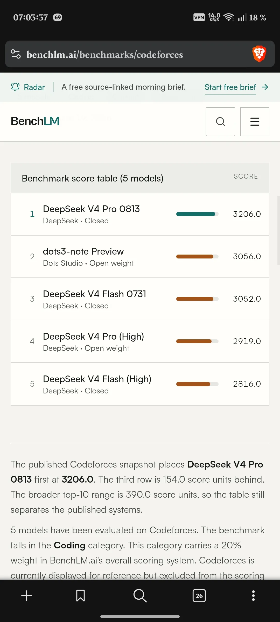Tap the arrow next to Start free brief
This screenshot has height=622, width=280.
click(265, 87)
